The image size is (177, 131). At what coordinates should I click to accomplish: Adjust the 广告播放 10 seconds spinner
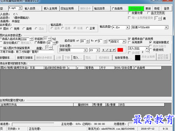54,43
